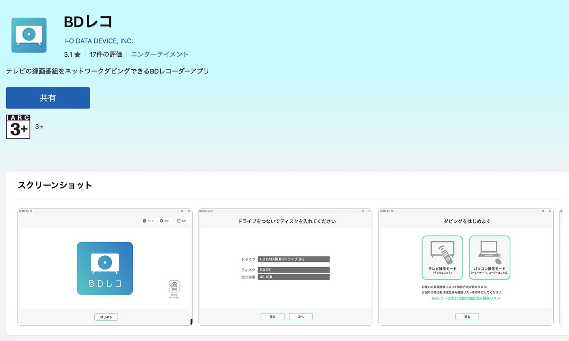Click the IARC 3+ age rating badge
569x341 pixels.
(x=18, y=126)
